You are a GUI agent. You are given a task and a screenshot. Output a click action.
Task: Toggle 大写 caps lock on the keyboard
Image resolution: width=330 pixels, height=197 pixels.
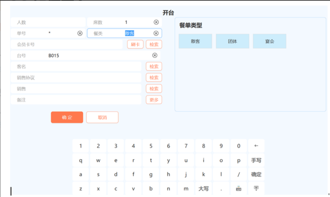pyautogui.click(x=204, y=188)
